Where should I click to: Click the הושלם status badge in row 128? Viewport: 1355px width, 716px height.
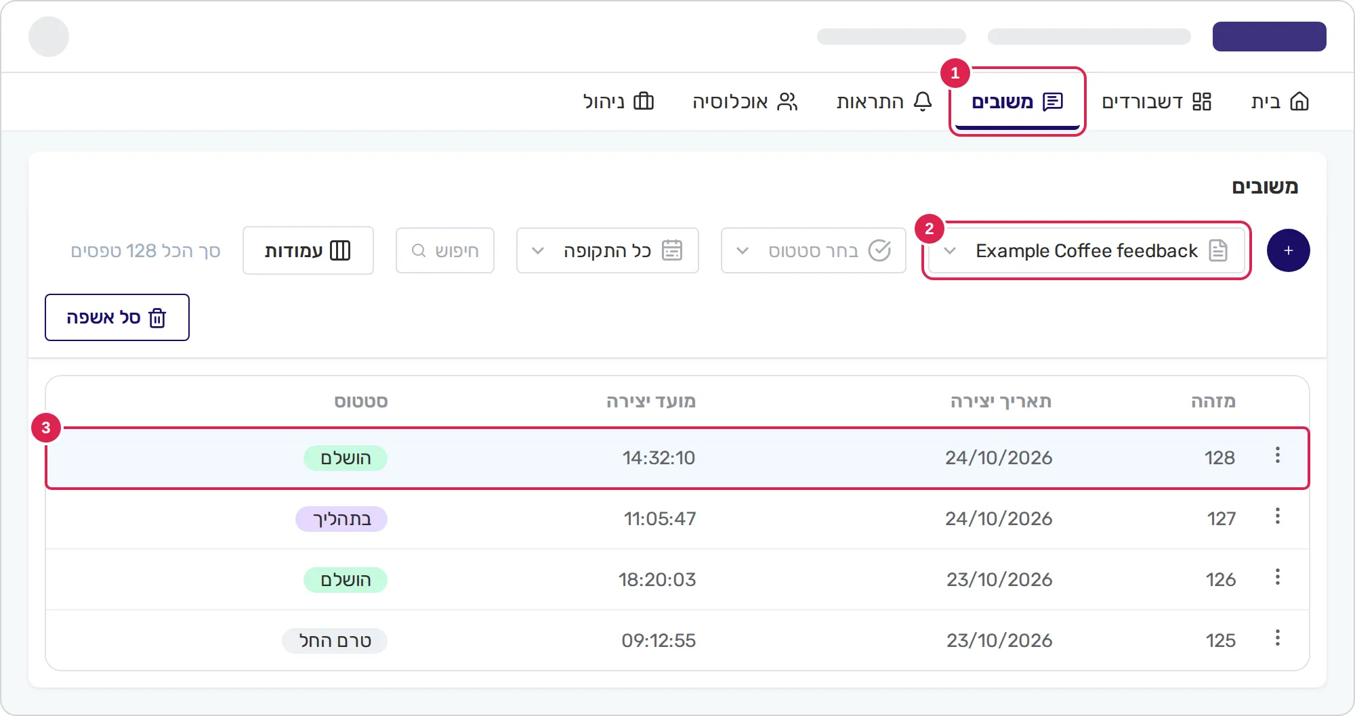346,458
